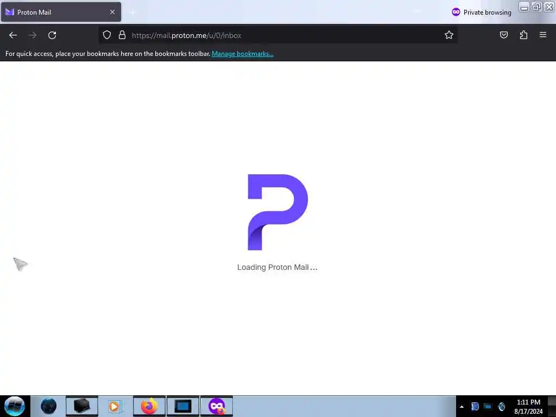
Task: Close the Proton Mail tab
Action: [x=112, y=12]
